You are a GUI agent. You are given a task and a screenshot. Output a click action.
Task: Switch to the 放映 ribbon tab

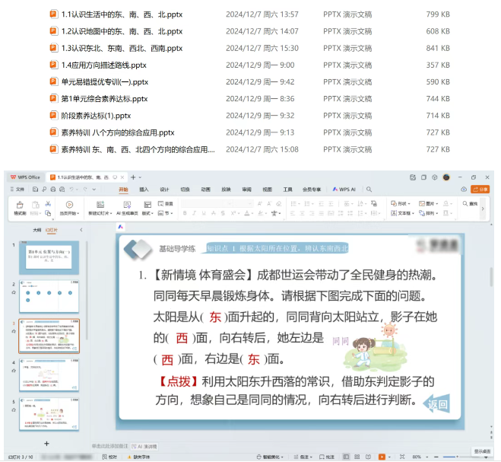click(x=226, y=190)
